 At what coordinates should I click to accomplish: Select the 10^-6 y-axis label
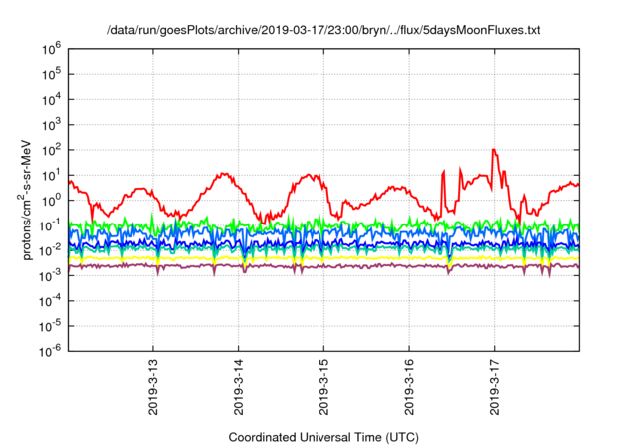(50, 352)
